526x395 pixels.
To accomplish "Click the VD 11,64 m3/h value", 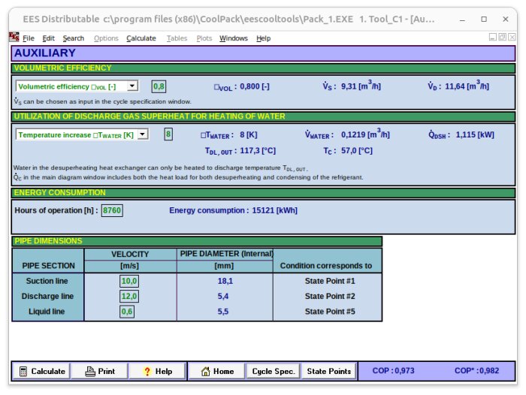I will 467,86.
